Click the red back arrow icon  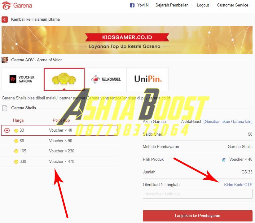5,20
